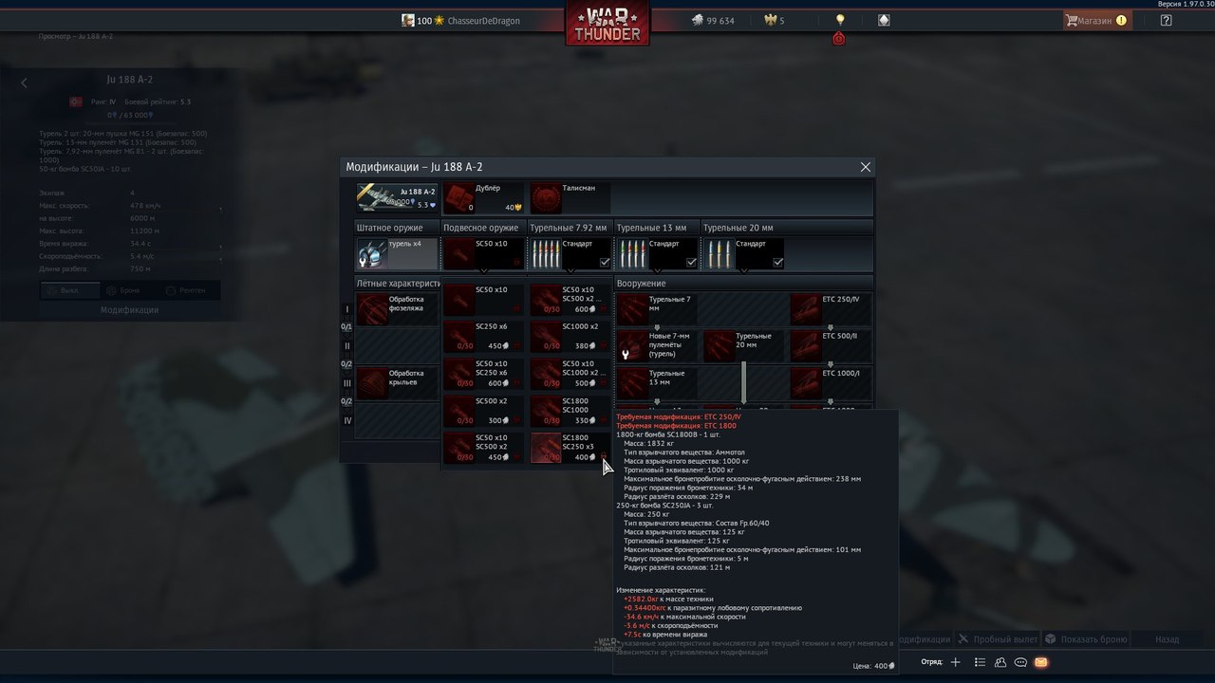Click the player name ChasseurDeDragon
This screenshot has height=683, width=1215.
483,21
